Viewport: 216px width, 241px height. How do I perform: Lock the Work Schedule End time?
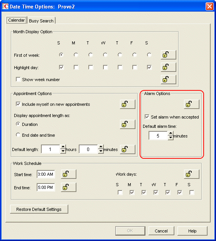point(69,187)
